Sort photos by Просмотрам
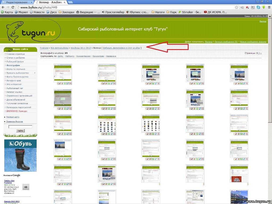 point(98,56)
